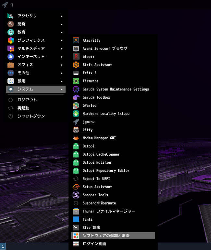Click the Octopi Repository Editor ghost icon
This screenshot has width=211, height=250.
point(76,171)
